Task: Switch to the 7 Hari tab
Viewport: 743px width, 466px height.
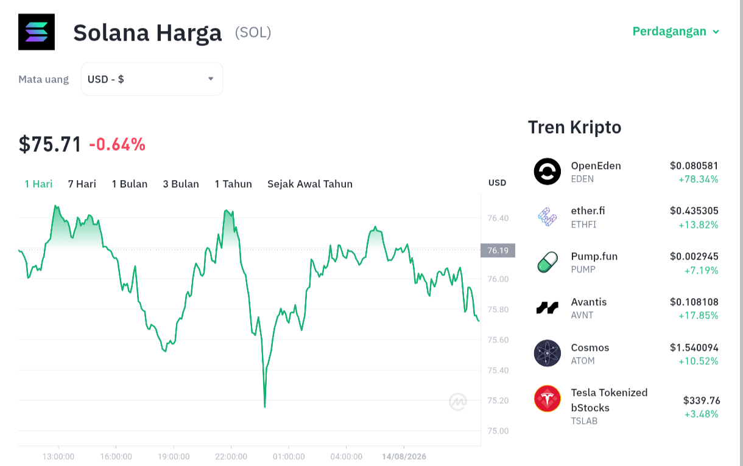Action: 82,184
